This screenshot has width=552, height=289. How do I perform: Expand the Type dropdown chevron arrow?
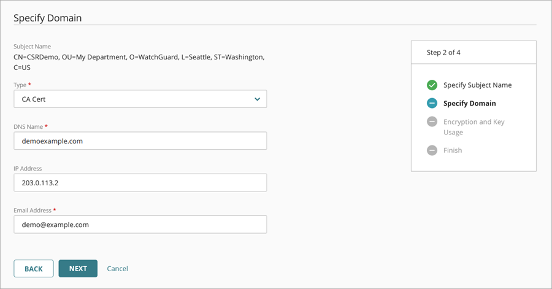point(257,99)
